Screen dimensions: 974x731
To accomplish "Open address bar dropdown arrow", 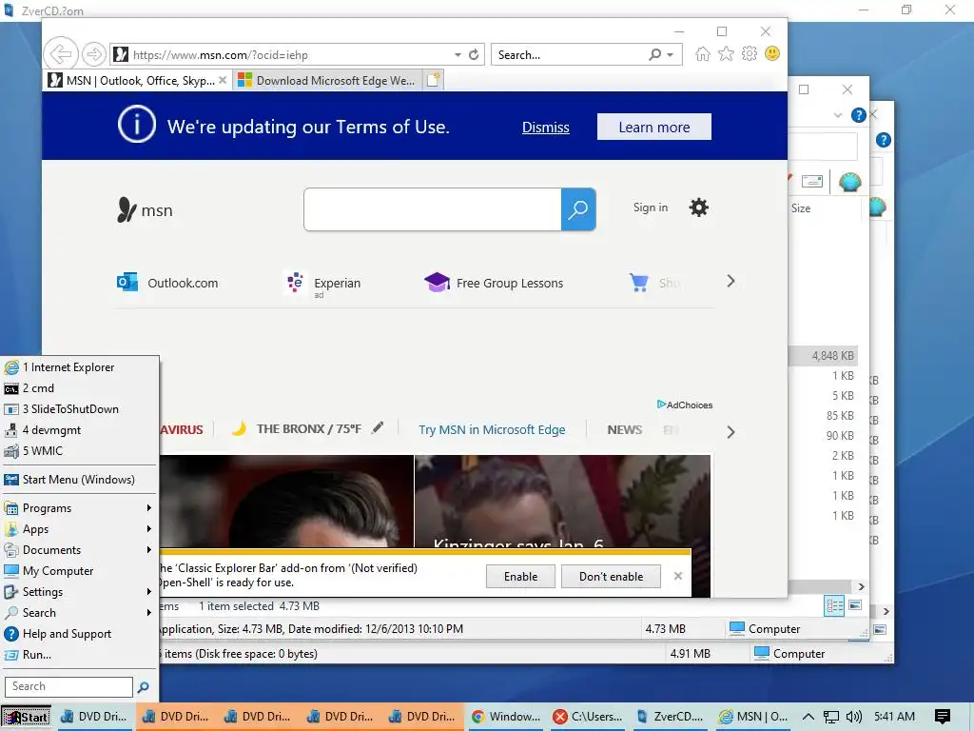I will pyautogui.click(x=458, y=54).
